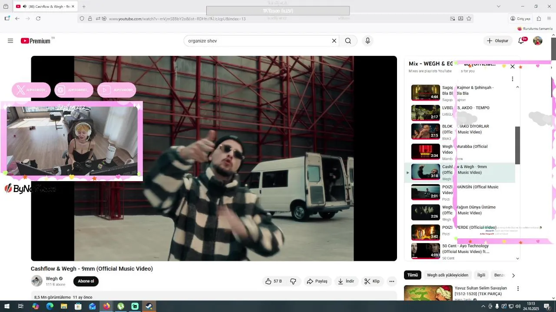Mute the tab using speaker icon
The width and height of the screenshot is (556, 312).
coord(24,6)
